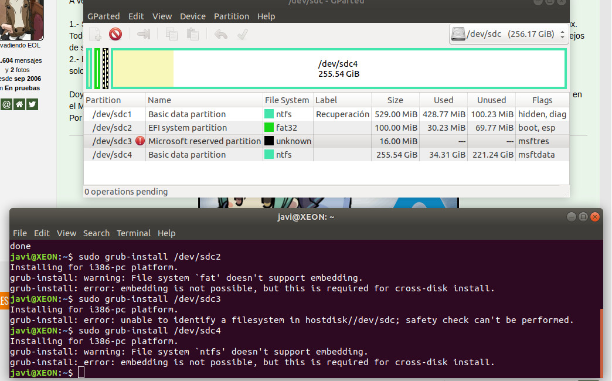
Task: Open GParted's Help menu
Action: (266, 16)
